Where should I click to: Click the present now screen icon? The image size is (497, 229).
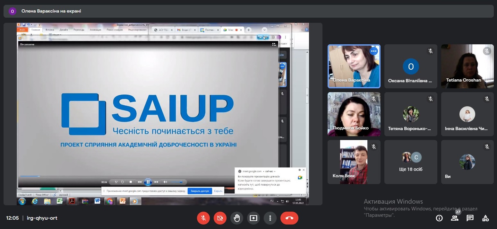click(x=253, y=218)
